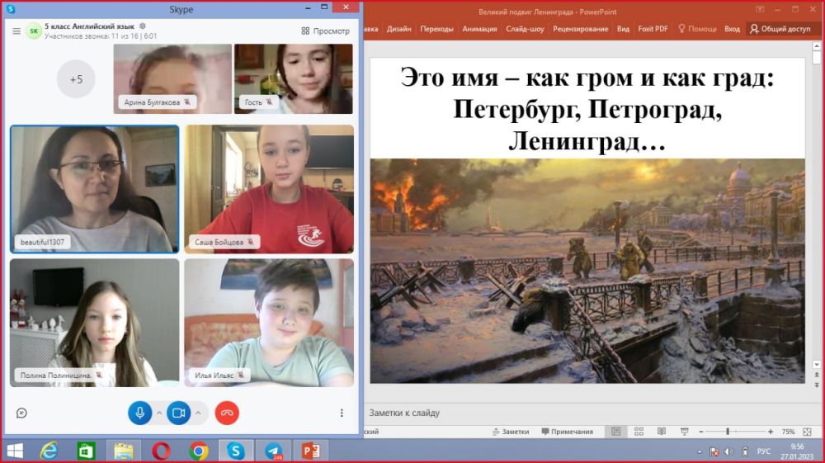Open Windows Store from taskbar
The height and width of the screenshot is (463, 825).
point(86,451)
